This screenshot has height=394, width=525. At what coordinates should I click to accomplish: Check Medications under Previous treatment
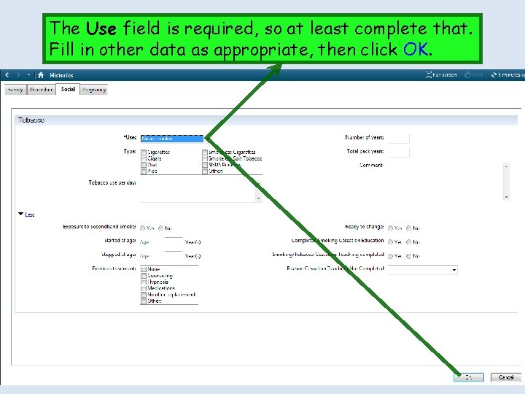[x=144, y=288]
